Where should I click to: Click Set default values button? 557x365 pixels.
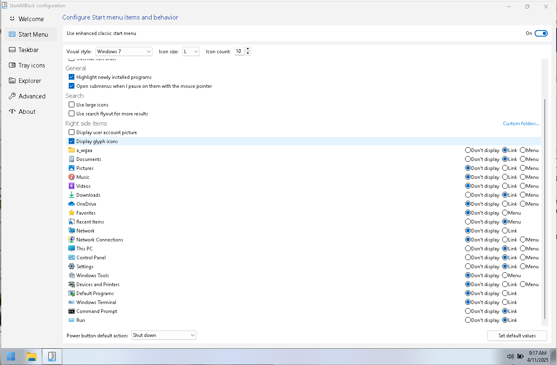(x=517, y=336)
